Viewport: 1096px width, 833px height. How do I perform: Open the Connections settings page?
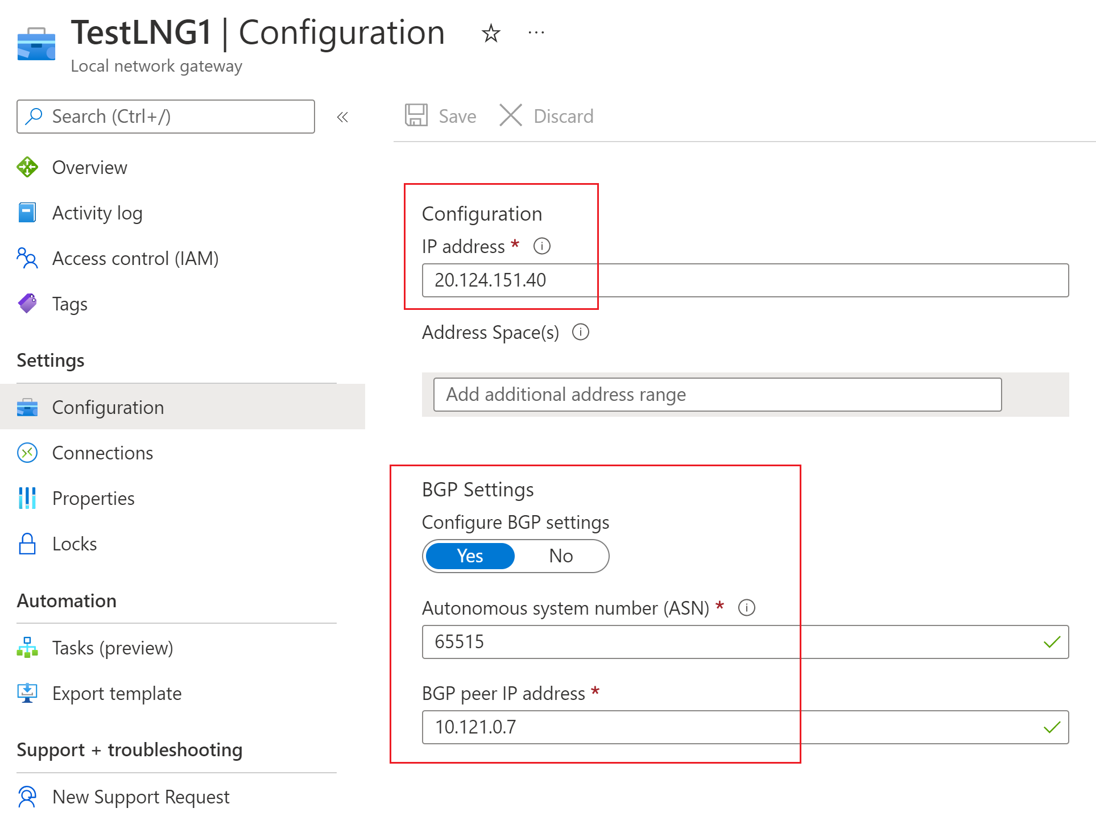pyautogui.click(x=102, y=453)
